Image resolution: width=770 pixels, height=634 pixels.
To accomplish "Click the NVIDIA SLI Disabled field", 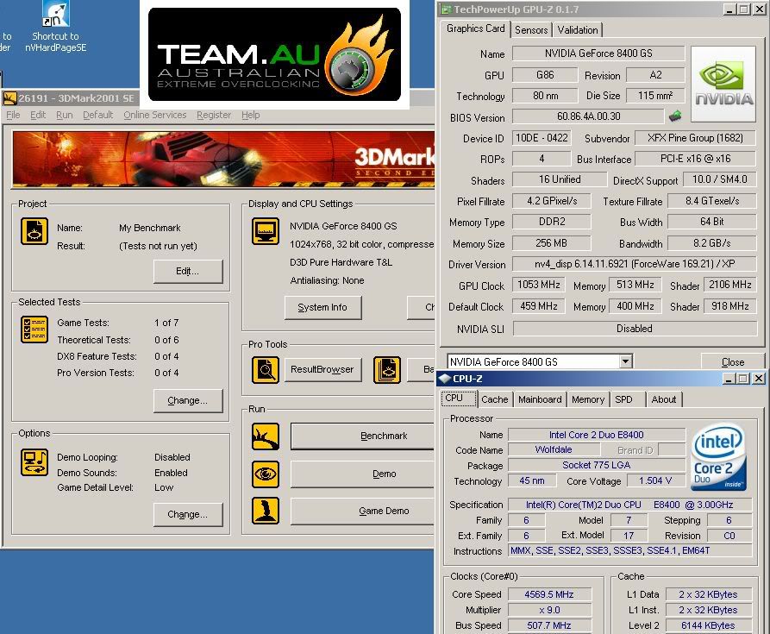I will [x=635, y=329].
